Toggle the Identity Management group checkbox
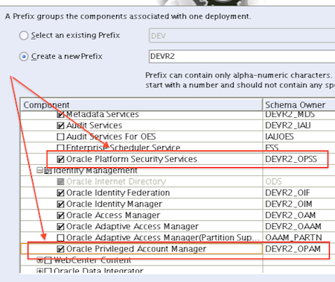 [48, 171]
